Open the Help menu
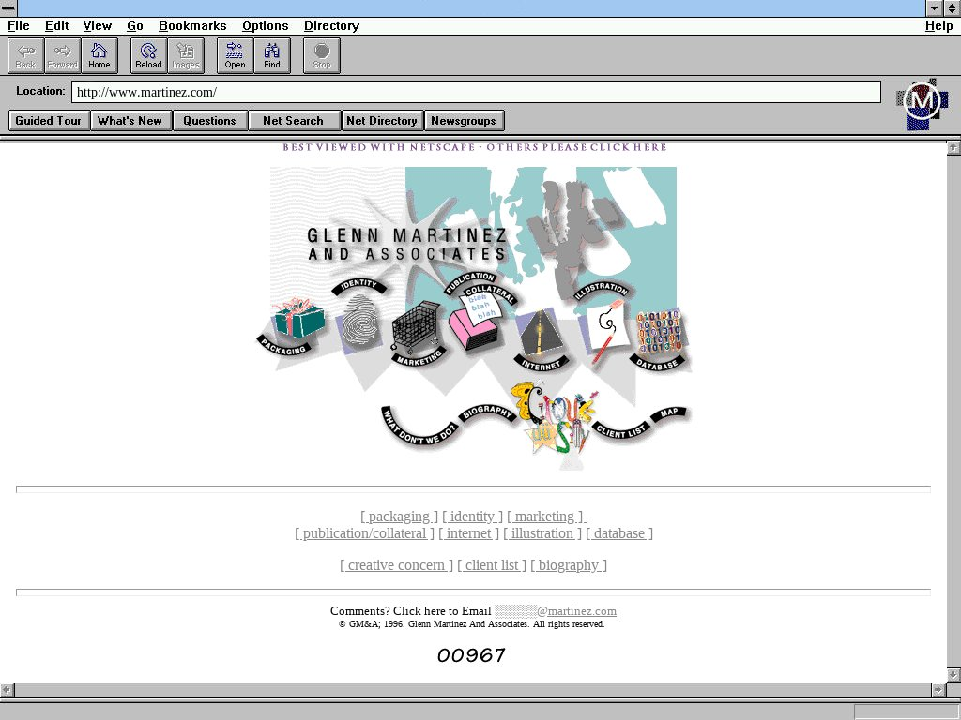Image resolution: width=961 pixels, height=720 pixels. point(938,25)
